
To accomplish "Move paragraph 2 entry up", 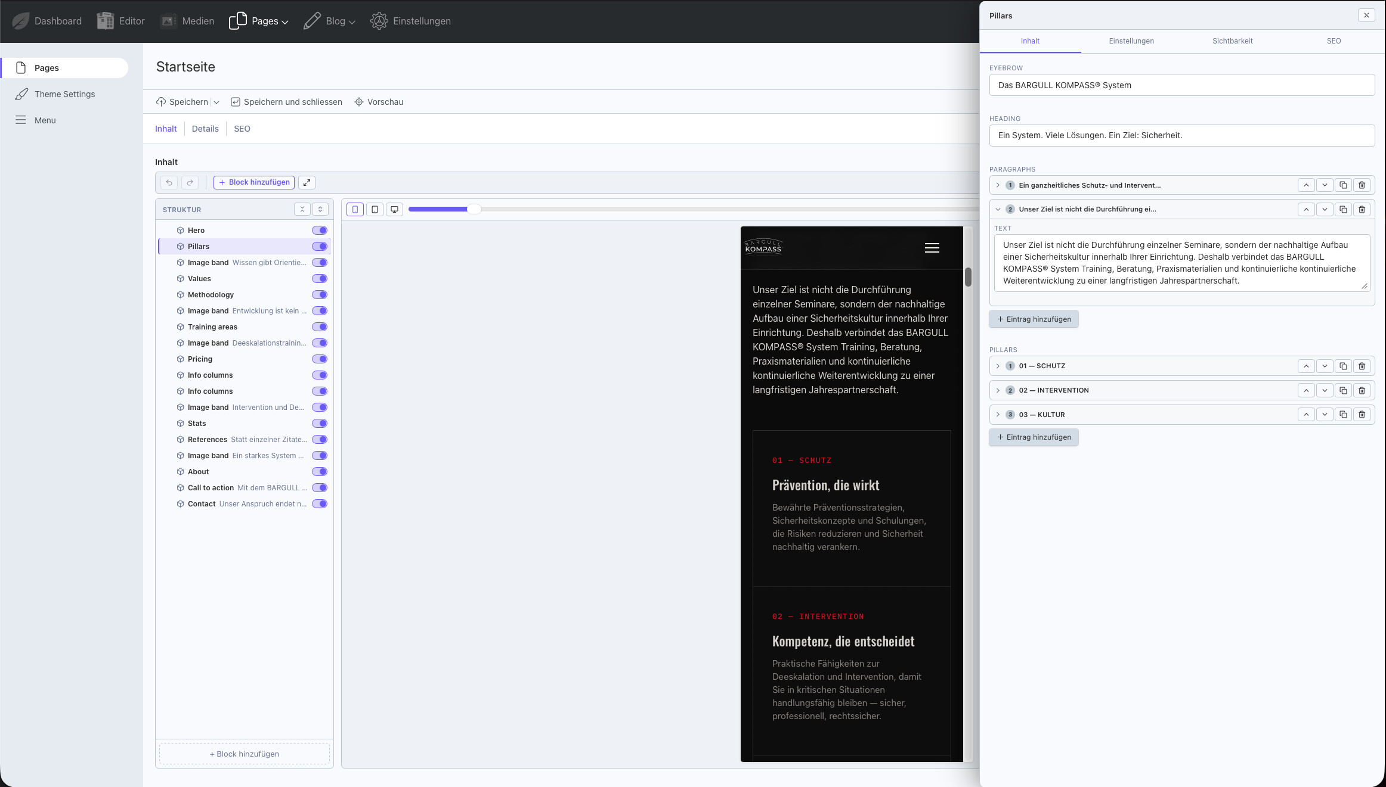I will [x=1306, y=209].
